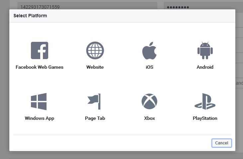The width and height of the screenshot is (243, 159).
Task: Click the Windows App label
Action: point(40,118)
